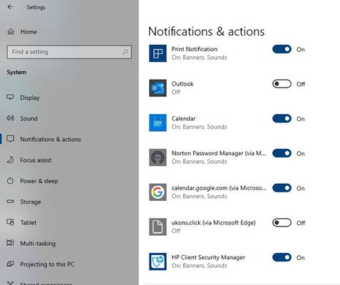This screenshot has height=285, width=340.
Task: Click the Calendar app icon
Action: tap(158, 123)
